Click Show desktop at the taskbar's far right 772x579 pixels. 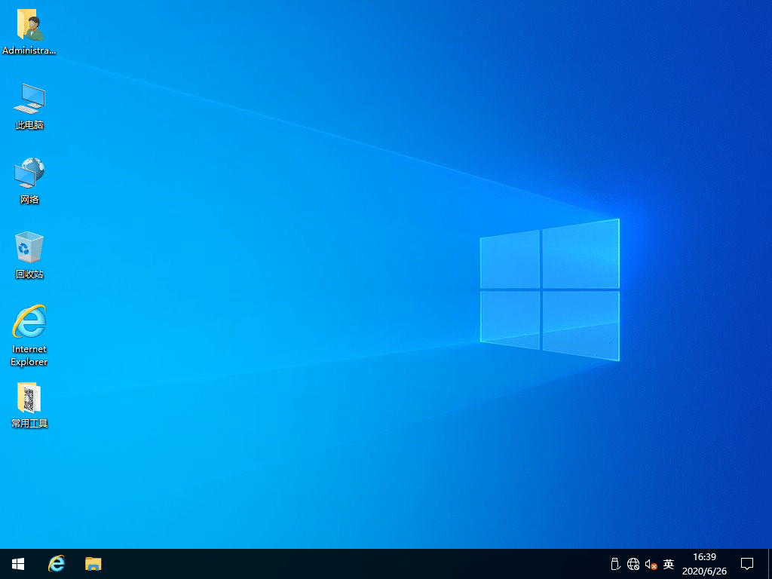click(770, 563)
